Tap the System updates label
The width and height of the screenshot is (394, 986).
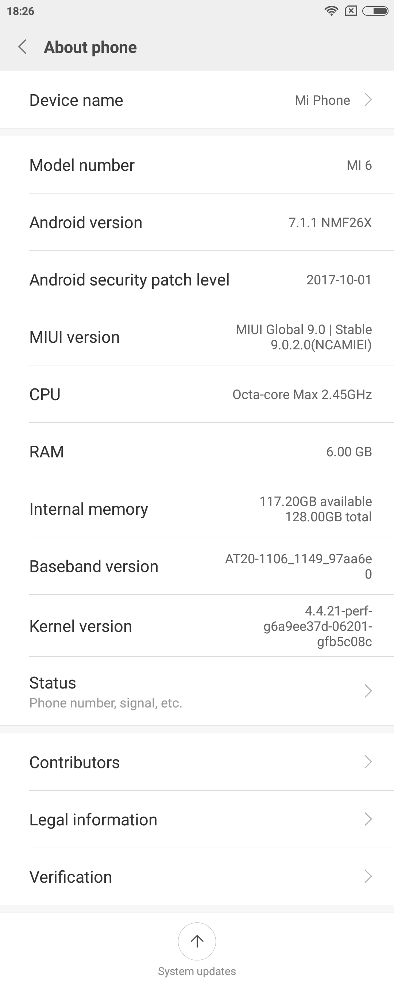point(197,971)
